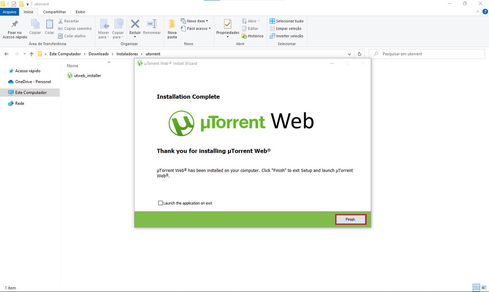Switch to details view in the status bar

(x=477, y=287)
